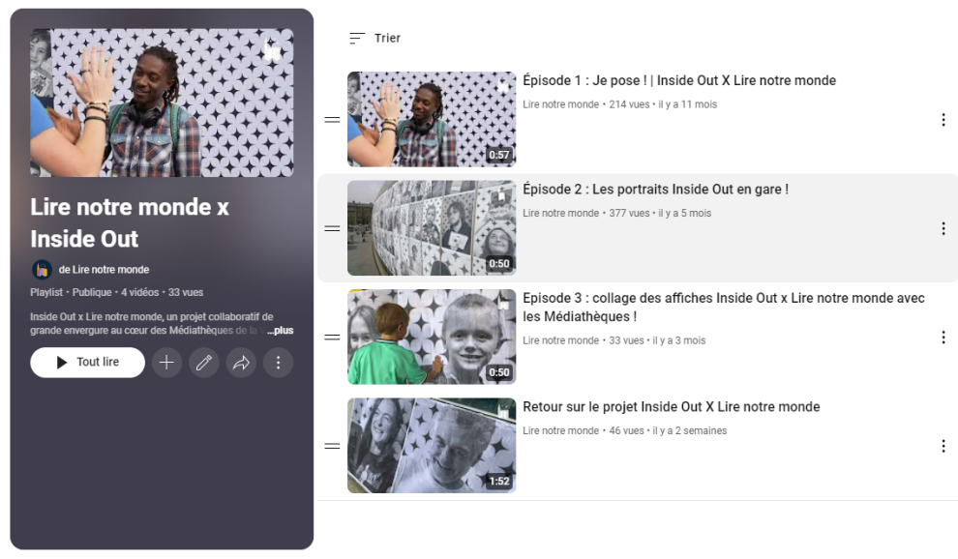This screenshot has width=958, height=559.
Task: Click the large playlist cover thumbnail
Action: [x=162, y=103]
